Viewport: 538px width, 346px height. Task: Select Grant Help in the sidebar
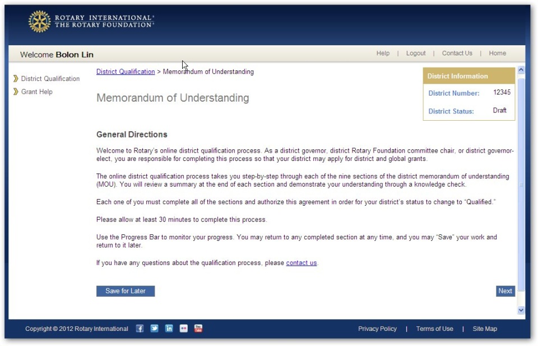[37, 92]
